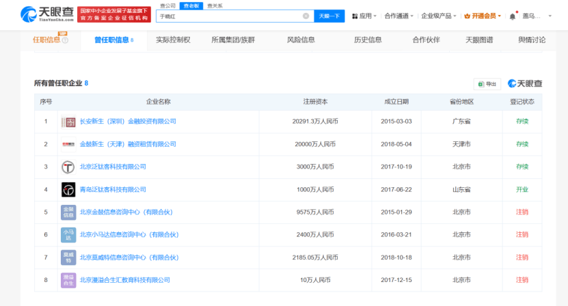The image size is (568, 306).
Task: Open the 开通会员 membership dropdown
Action: [483, 16]
